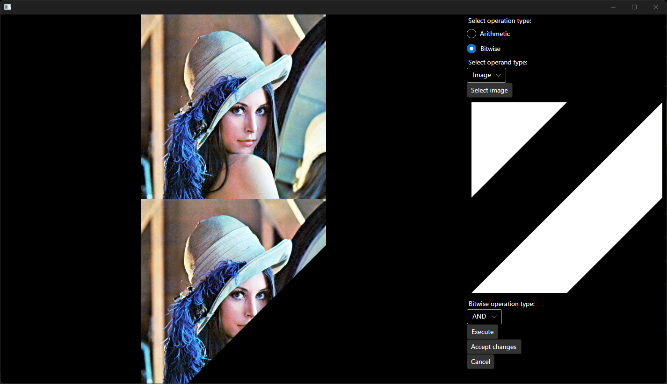This screenshot has width=667, height=384.
Task: Click the 'Bitwise operation type:' label
Action: tap(501, 304)
